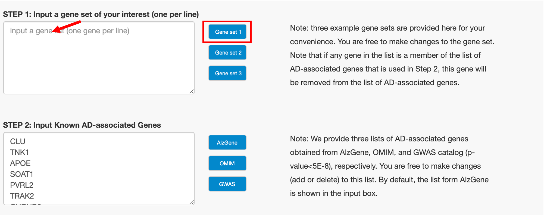Click the STEP 2 heading text
Image resolution: width=544 pixels, height=215 pixels.
(82, 125)
